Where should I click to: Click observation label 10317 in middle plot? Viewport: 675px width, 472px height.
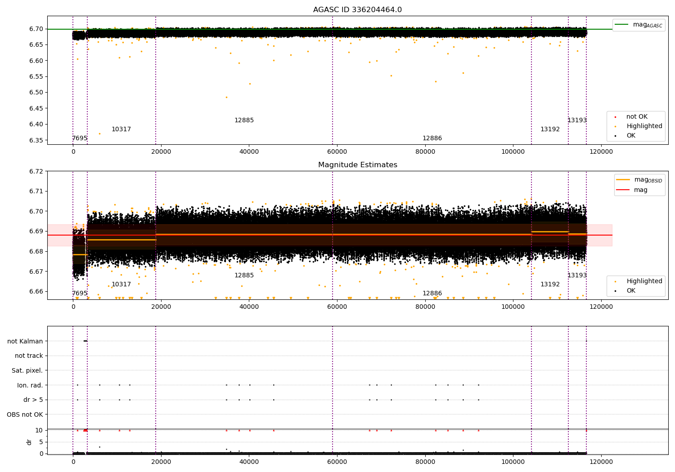pos(121,285)
